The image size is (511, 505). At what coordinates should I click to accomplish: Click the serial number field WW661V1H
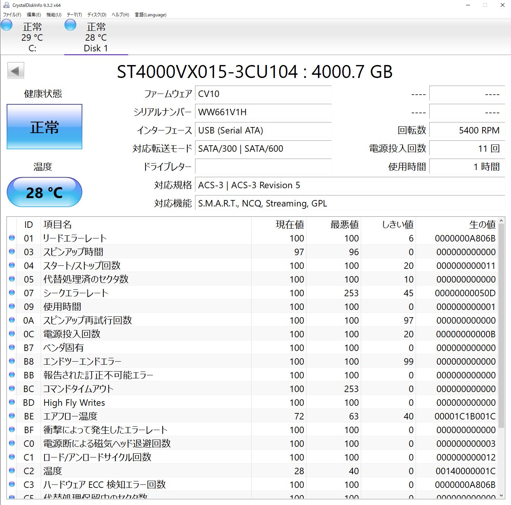tap(263, 112)
